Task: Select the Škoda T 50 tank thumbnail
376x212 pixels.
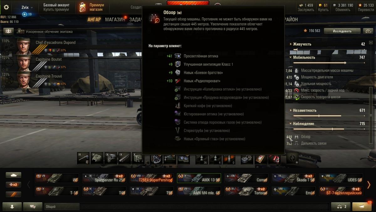Action: click(x=293, y=178)
